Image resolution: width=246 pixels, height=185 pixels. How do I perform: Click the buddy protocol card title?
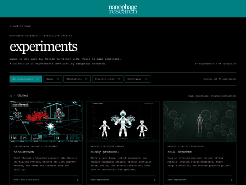coord(105,152)
